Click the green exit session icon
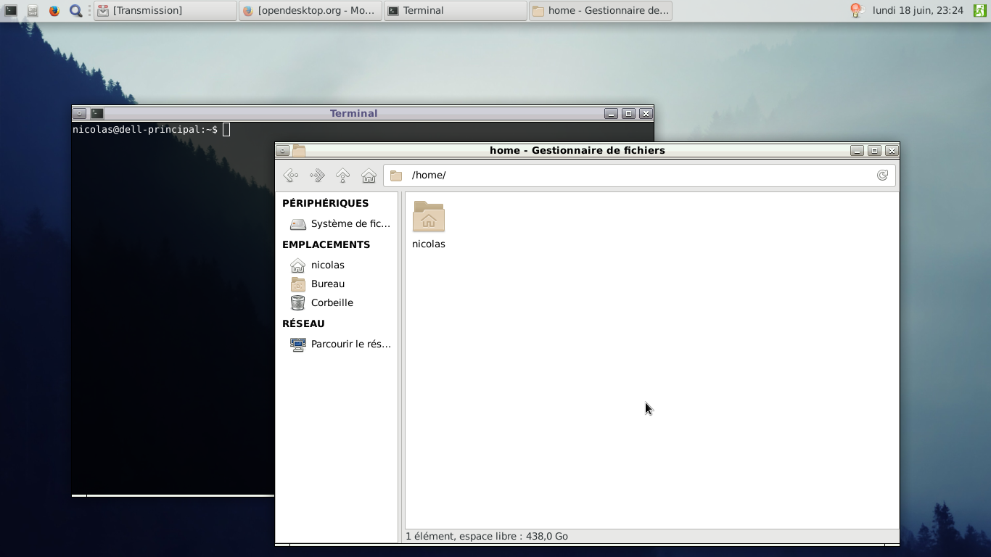Viewport: 991px width, 557px height. [x=979, y=10]
